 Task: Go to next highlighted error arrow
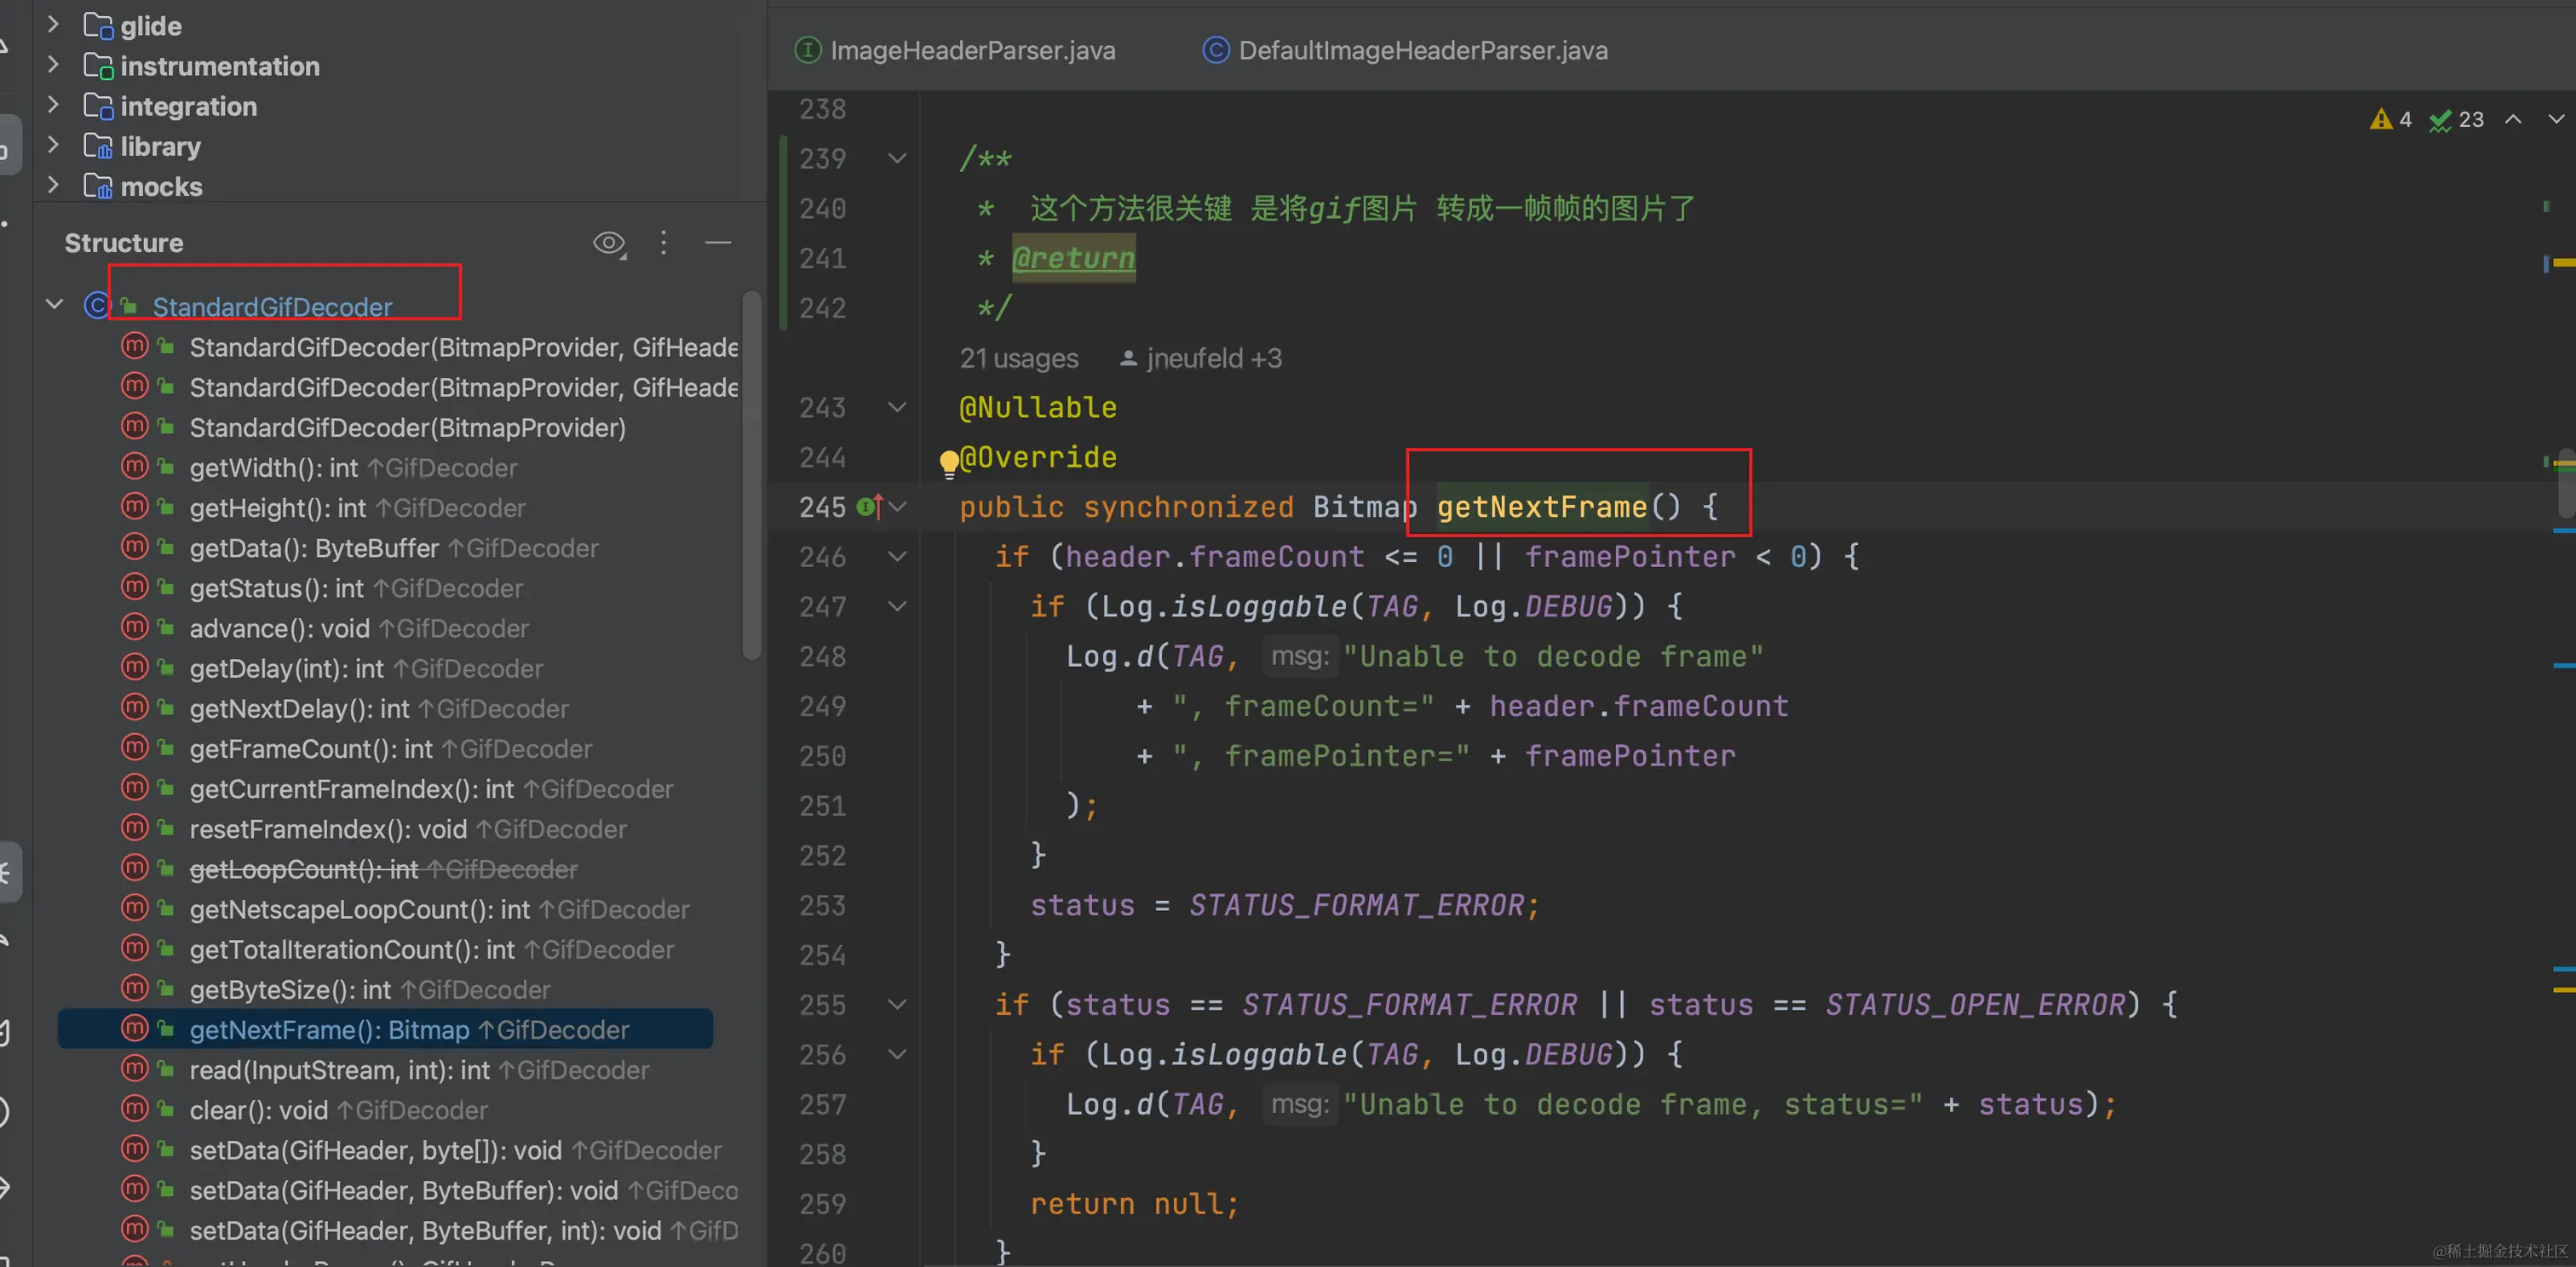(x=2556, y=120)
